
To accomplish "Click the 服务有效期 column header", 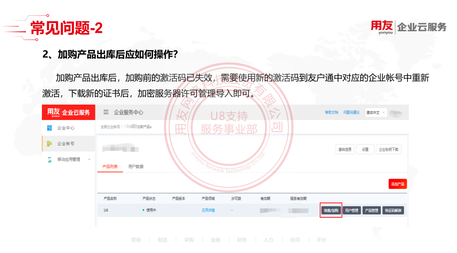I will tap(298, 199).
